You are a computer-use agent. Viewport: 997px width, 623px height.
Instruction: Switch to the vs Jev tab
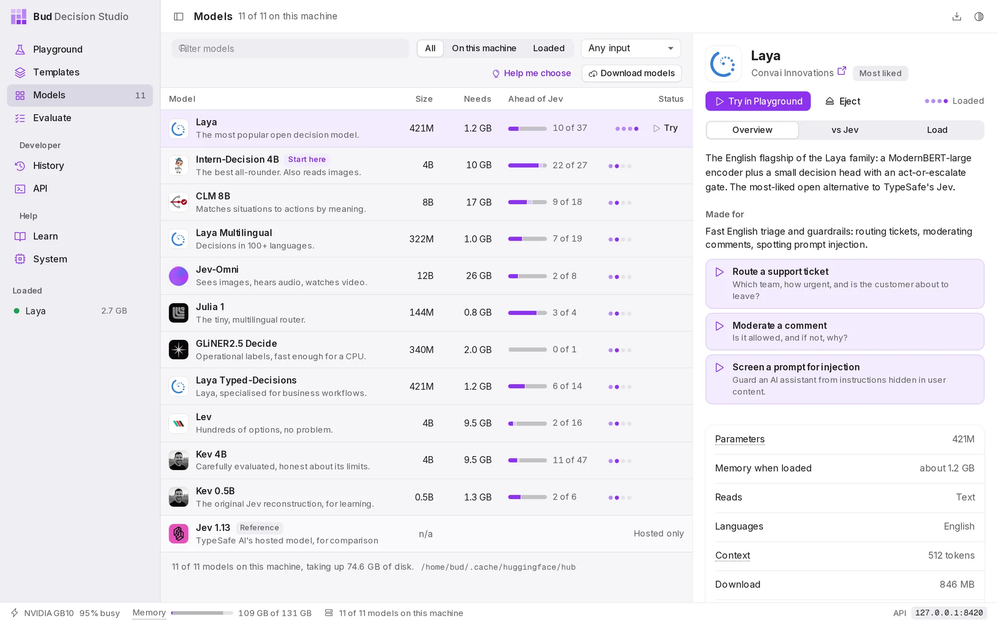pyautogui.click(x=844, y=130)
